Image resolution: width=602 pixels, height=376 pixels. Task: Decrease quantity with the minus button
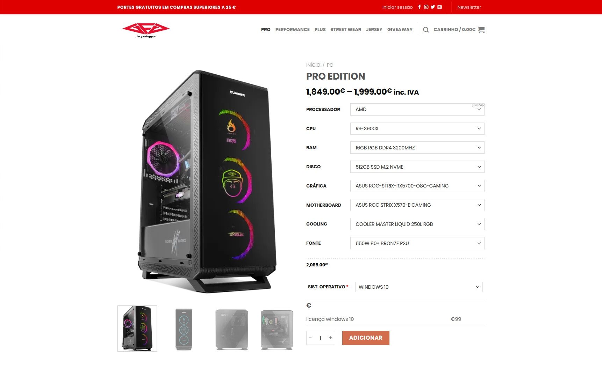310,338
